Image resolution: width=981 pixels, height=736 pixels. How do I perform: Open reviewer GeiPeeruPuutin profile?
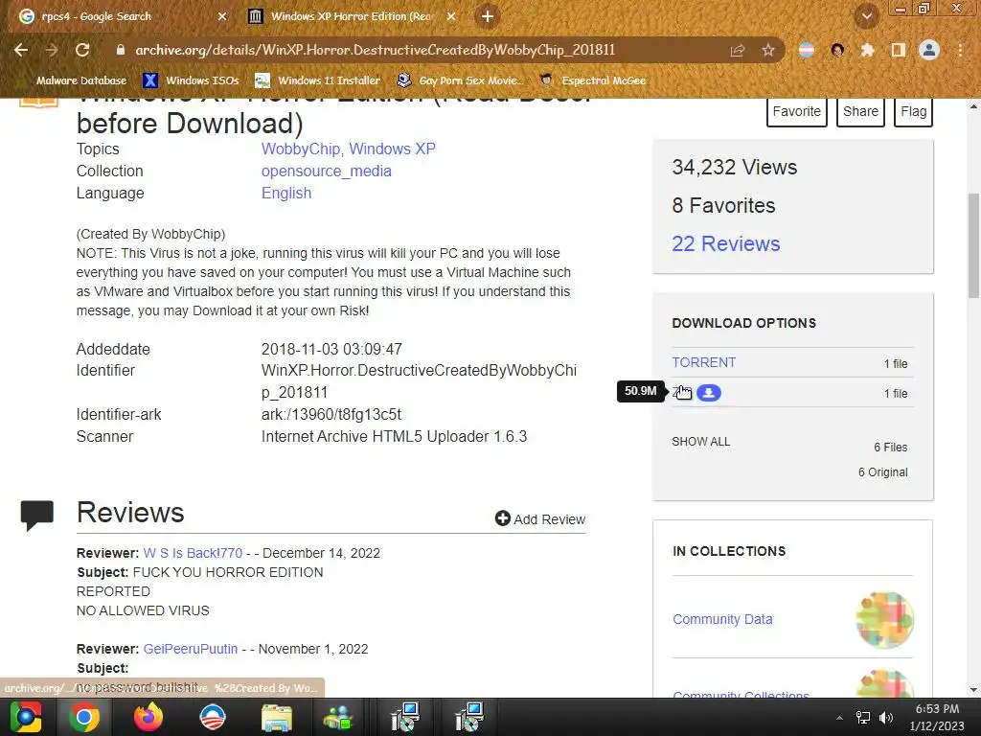pyautogui.click(x=191, y=649)
